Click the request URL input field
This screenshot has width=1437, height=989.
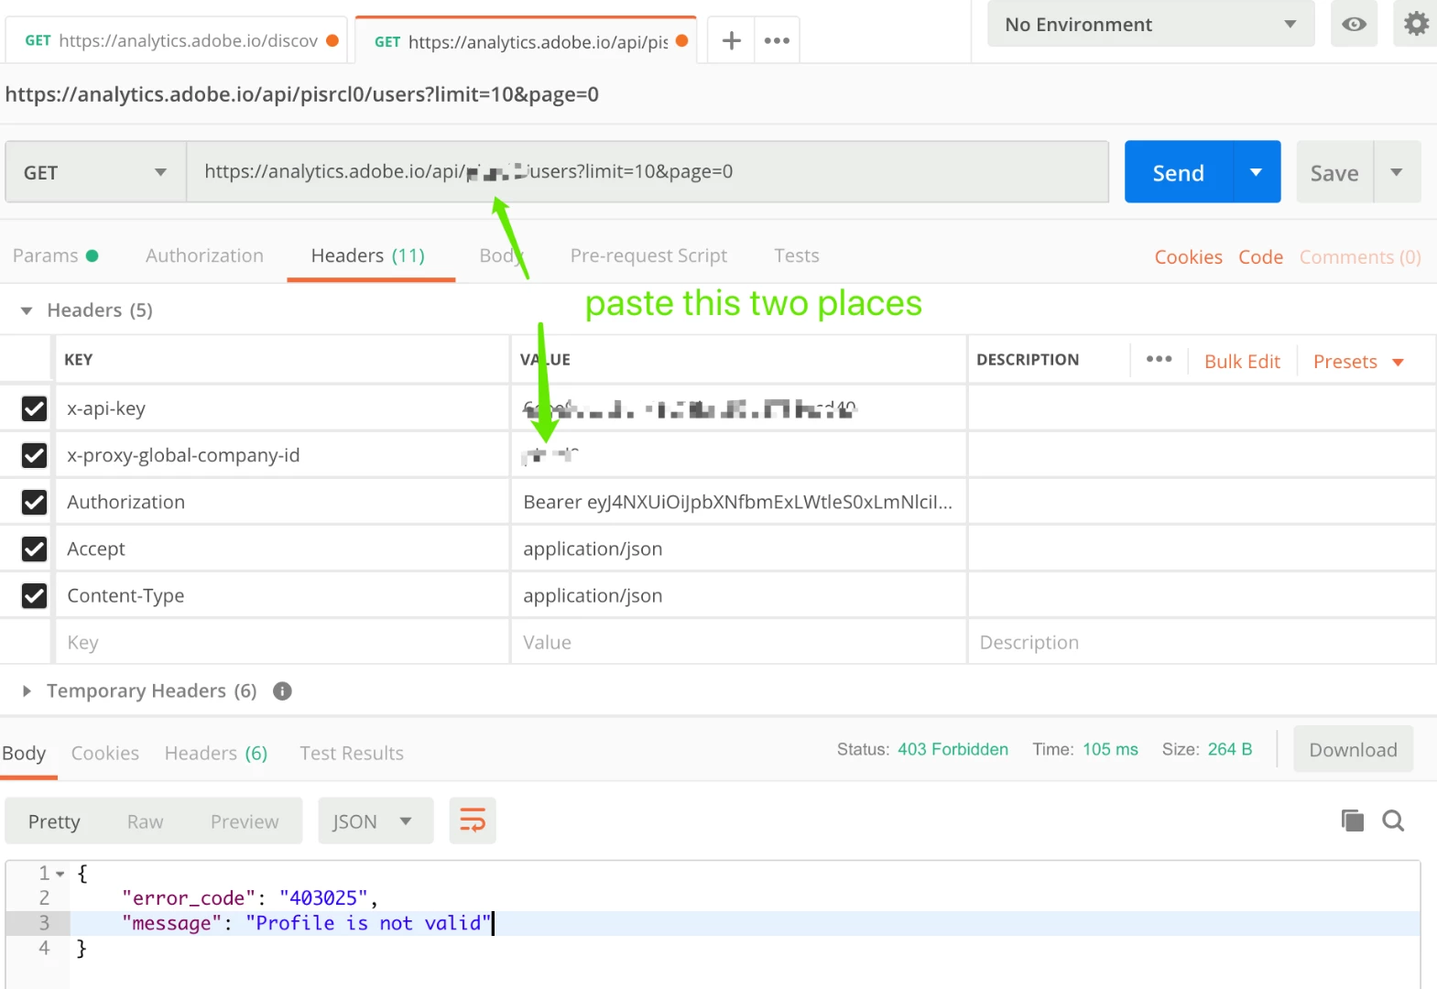[x=648, y=171]
